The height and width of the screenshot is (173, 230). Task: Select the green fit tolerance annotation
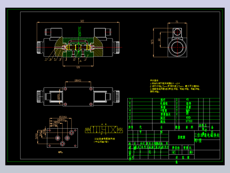80,31
